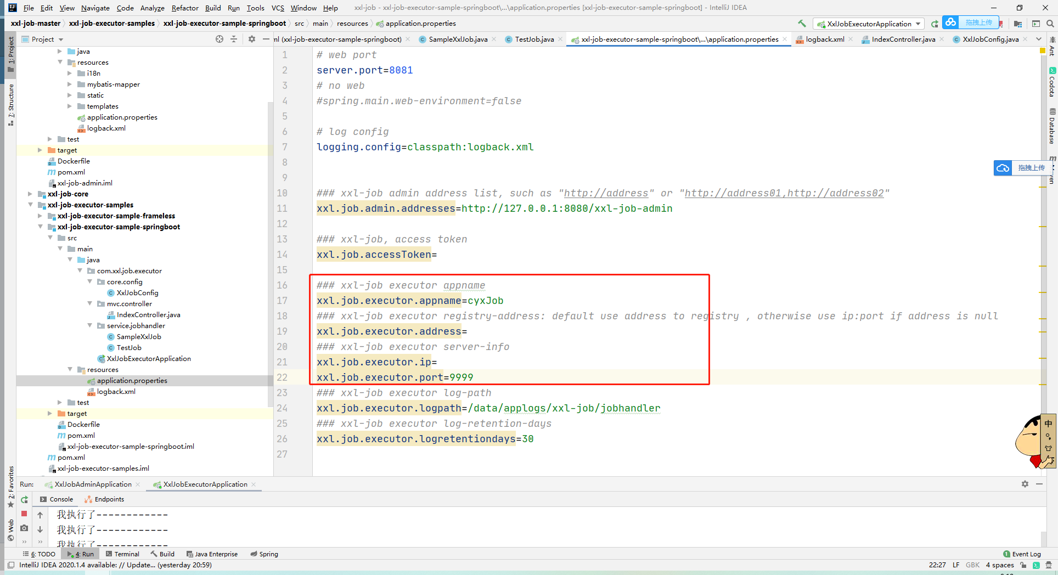The image size is (1058, 575).
Task: Switch to TestJob.java editor tab
Action: coord(534,39)
